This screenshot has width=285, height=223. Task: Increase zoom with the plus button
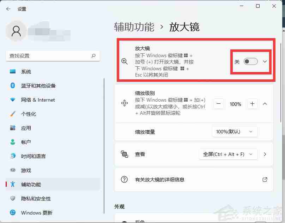point(252,104)
